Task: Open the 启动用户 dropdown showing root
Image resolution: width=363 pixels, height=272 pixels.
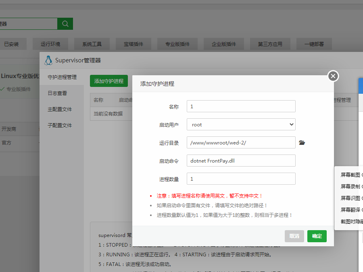Action: coord(241,124)
